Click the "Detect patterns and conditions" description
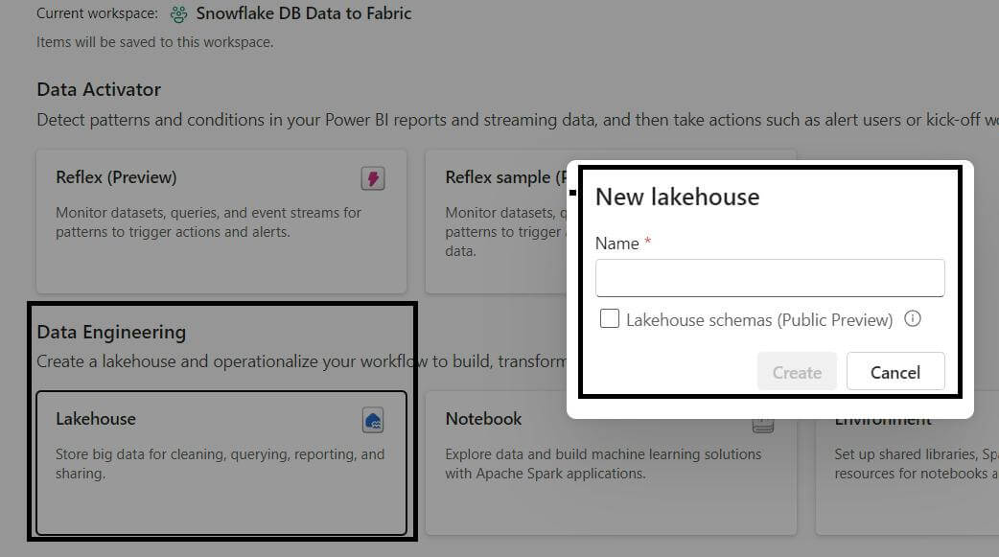The height and width of the screenshot is (557, 999). [518, 120]
